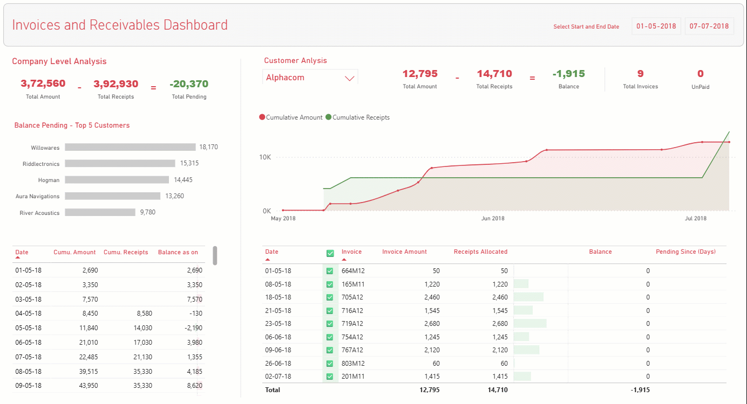Click the -1,915 Balance card value
Screen dimensions: 747x404
tap(569, 74)
